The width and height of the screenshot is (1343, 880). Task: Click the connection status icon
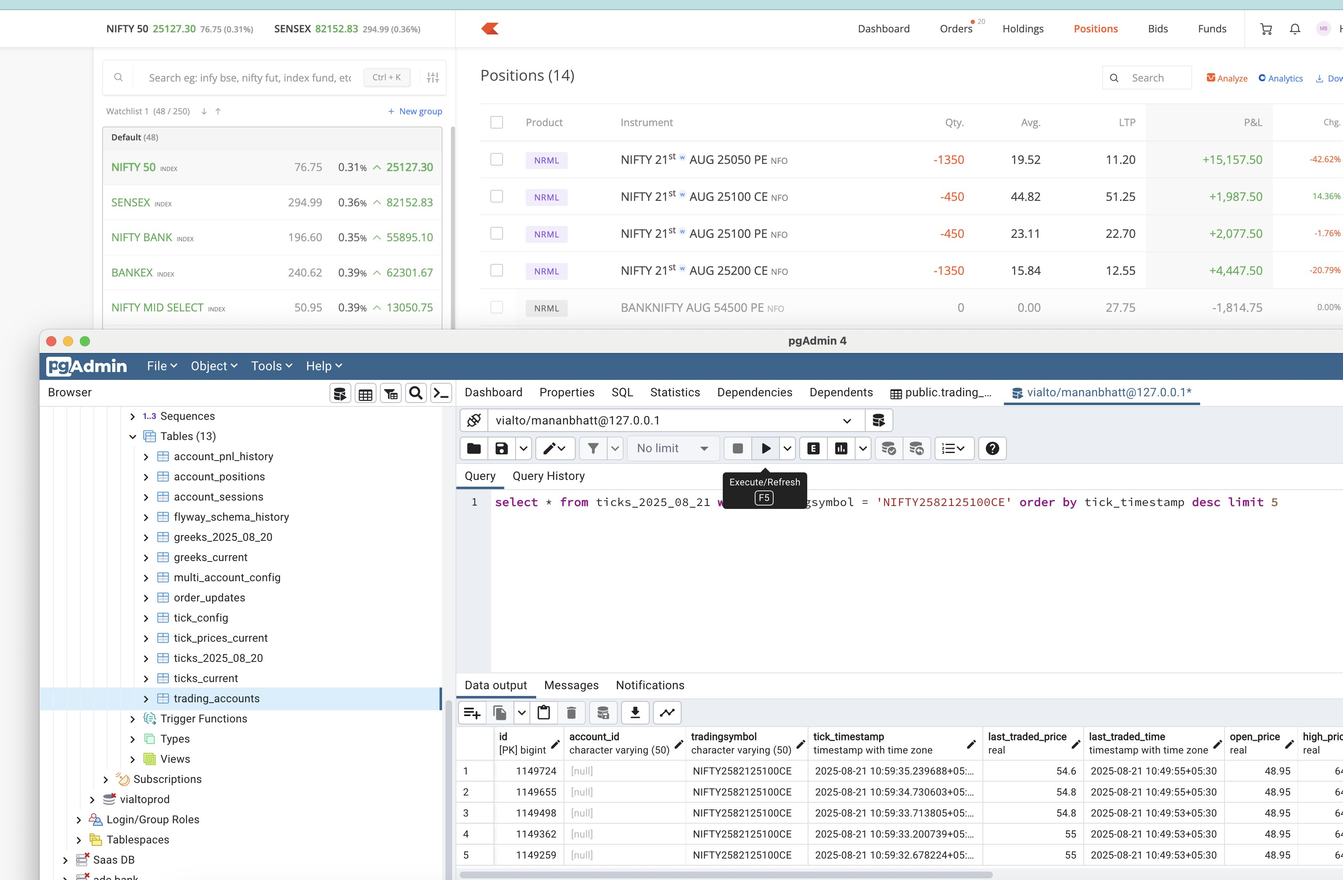point(474,421)
